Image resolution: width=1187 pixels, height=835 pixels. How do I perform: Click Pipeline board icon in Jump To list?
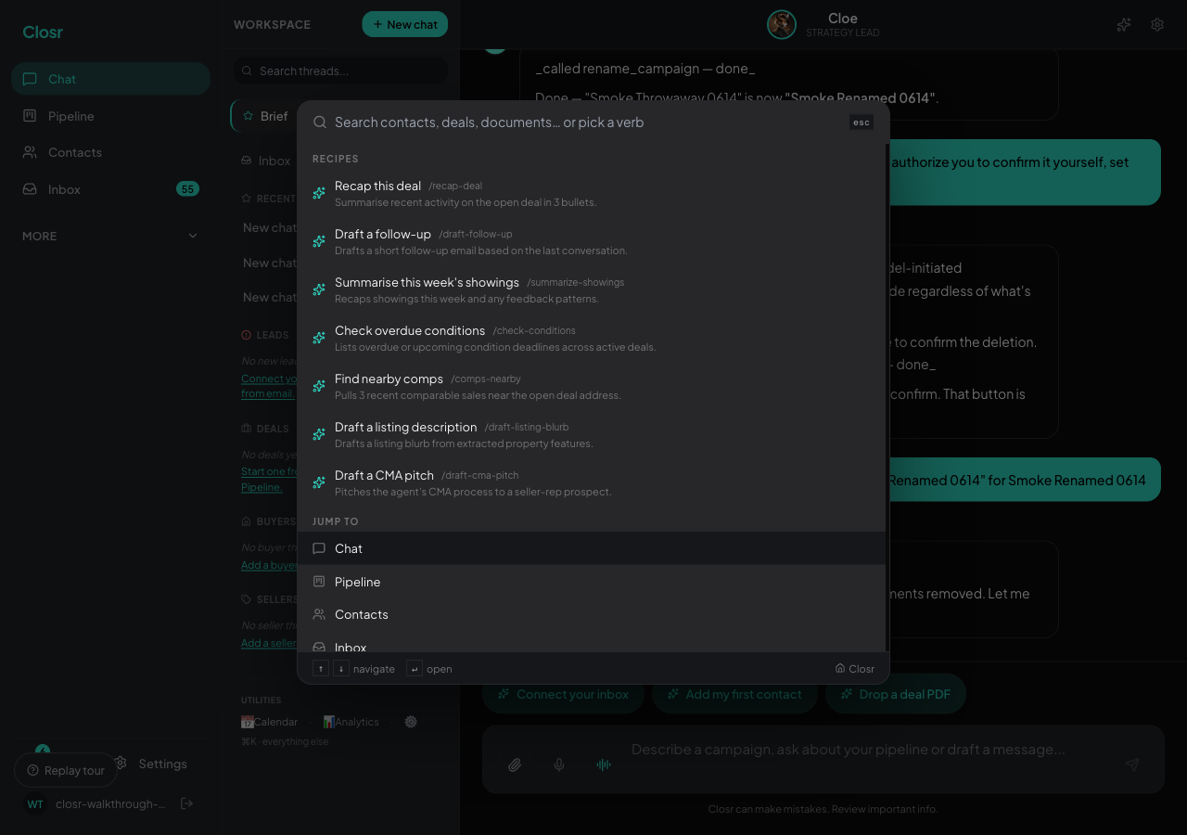(319, 582)
